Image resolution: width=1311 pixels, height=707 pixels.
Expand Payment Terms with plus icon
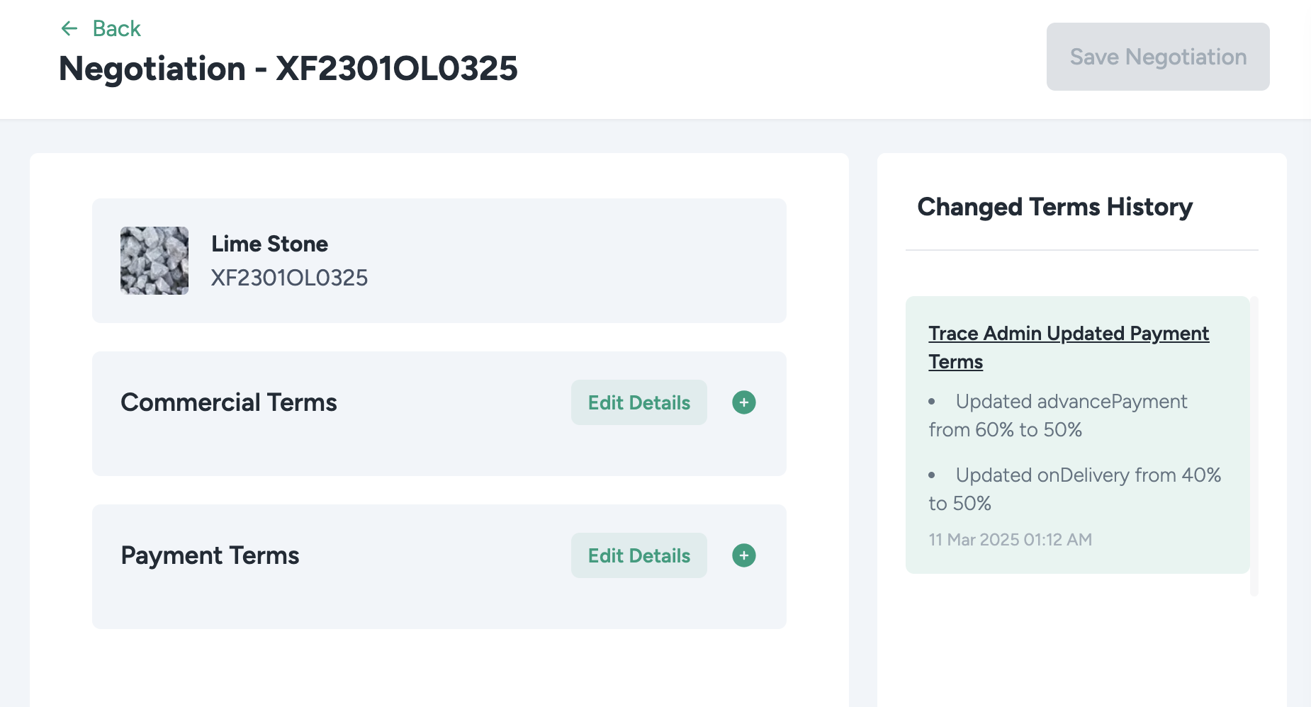(x=743, y=555)
